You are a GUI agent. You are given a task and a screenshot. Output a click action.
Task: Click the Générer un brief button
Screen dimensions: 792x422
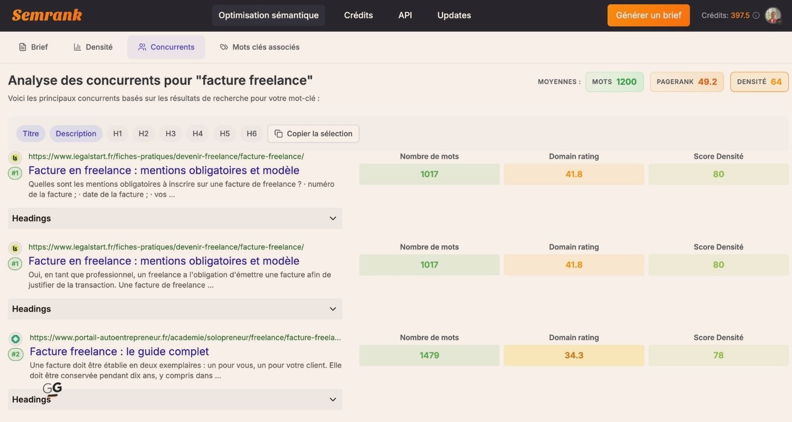(648, 15)
